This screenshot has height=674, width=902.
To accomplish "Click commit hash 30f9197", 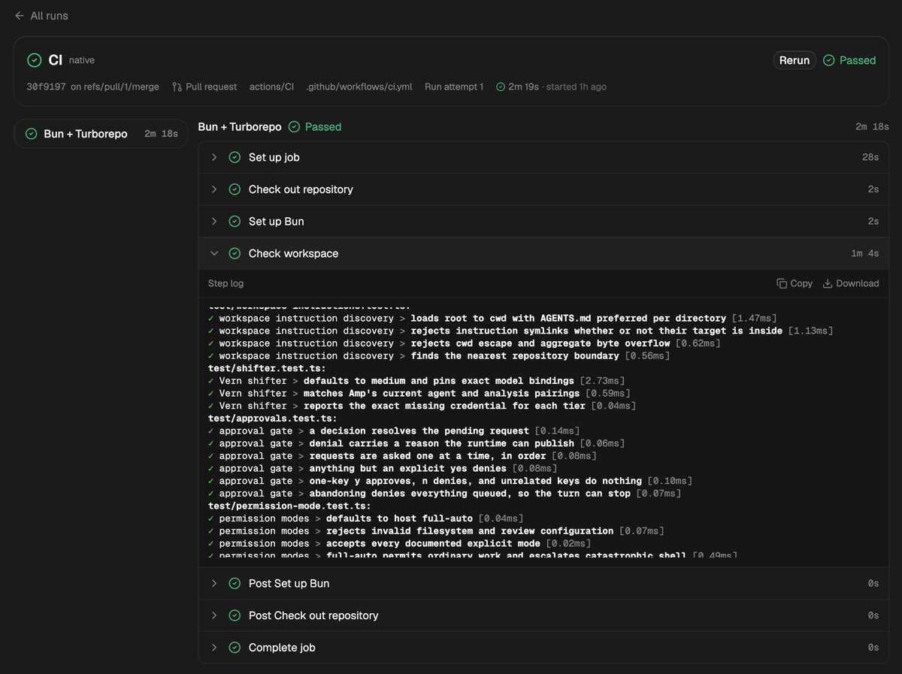I will click(x=46, y=86).
